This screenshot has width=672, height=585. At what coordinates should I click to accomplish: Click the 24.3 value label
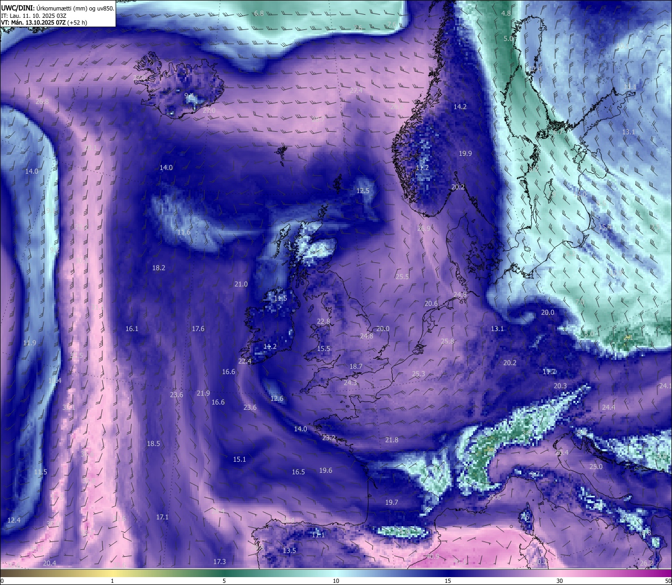coord(350,382)
